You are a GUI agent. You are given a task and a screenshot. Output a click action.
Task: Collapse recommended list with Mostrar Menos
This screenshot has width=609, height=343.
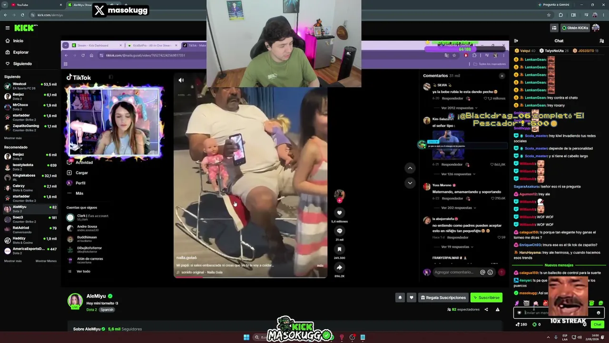click(46, 261)
